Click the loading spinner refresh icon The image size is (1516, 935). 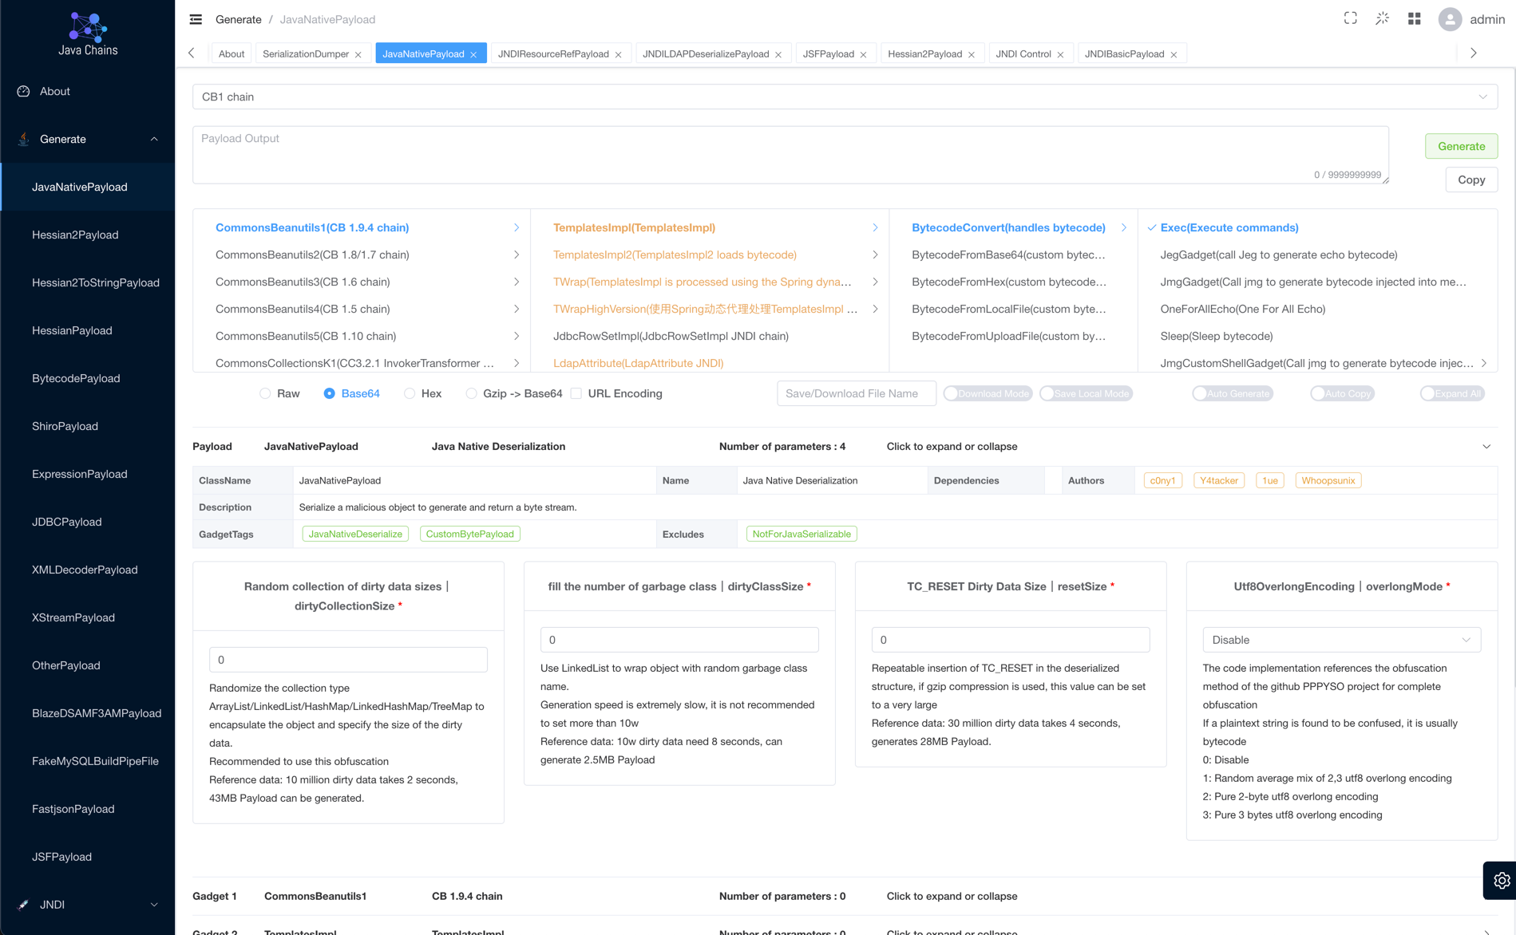pyautogui.click(x=1382, y=18)
